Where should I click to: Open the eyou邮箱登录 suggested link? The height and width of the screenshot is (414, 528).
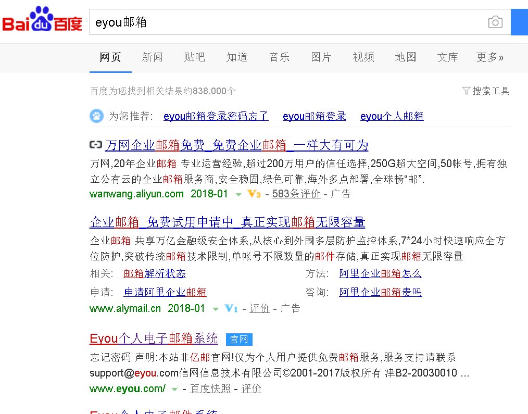pos(314,116)
